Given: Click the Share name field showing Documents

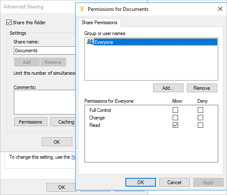Looking at the screenshot, I should pyautogui.click(x=45, y=51).
